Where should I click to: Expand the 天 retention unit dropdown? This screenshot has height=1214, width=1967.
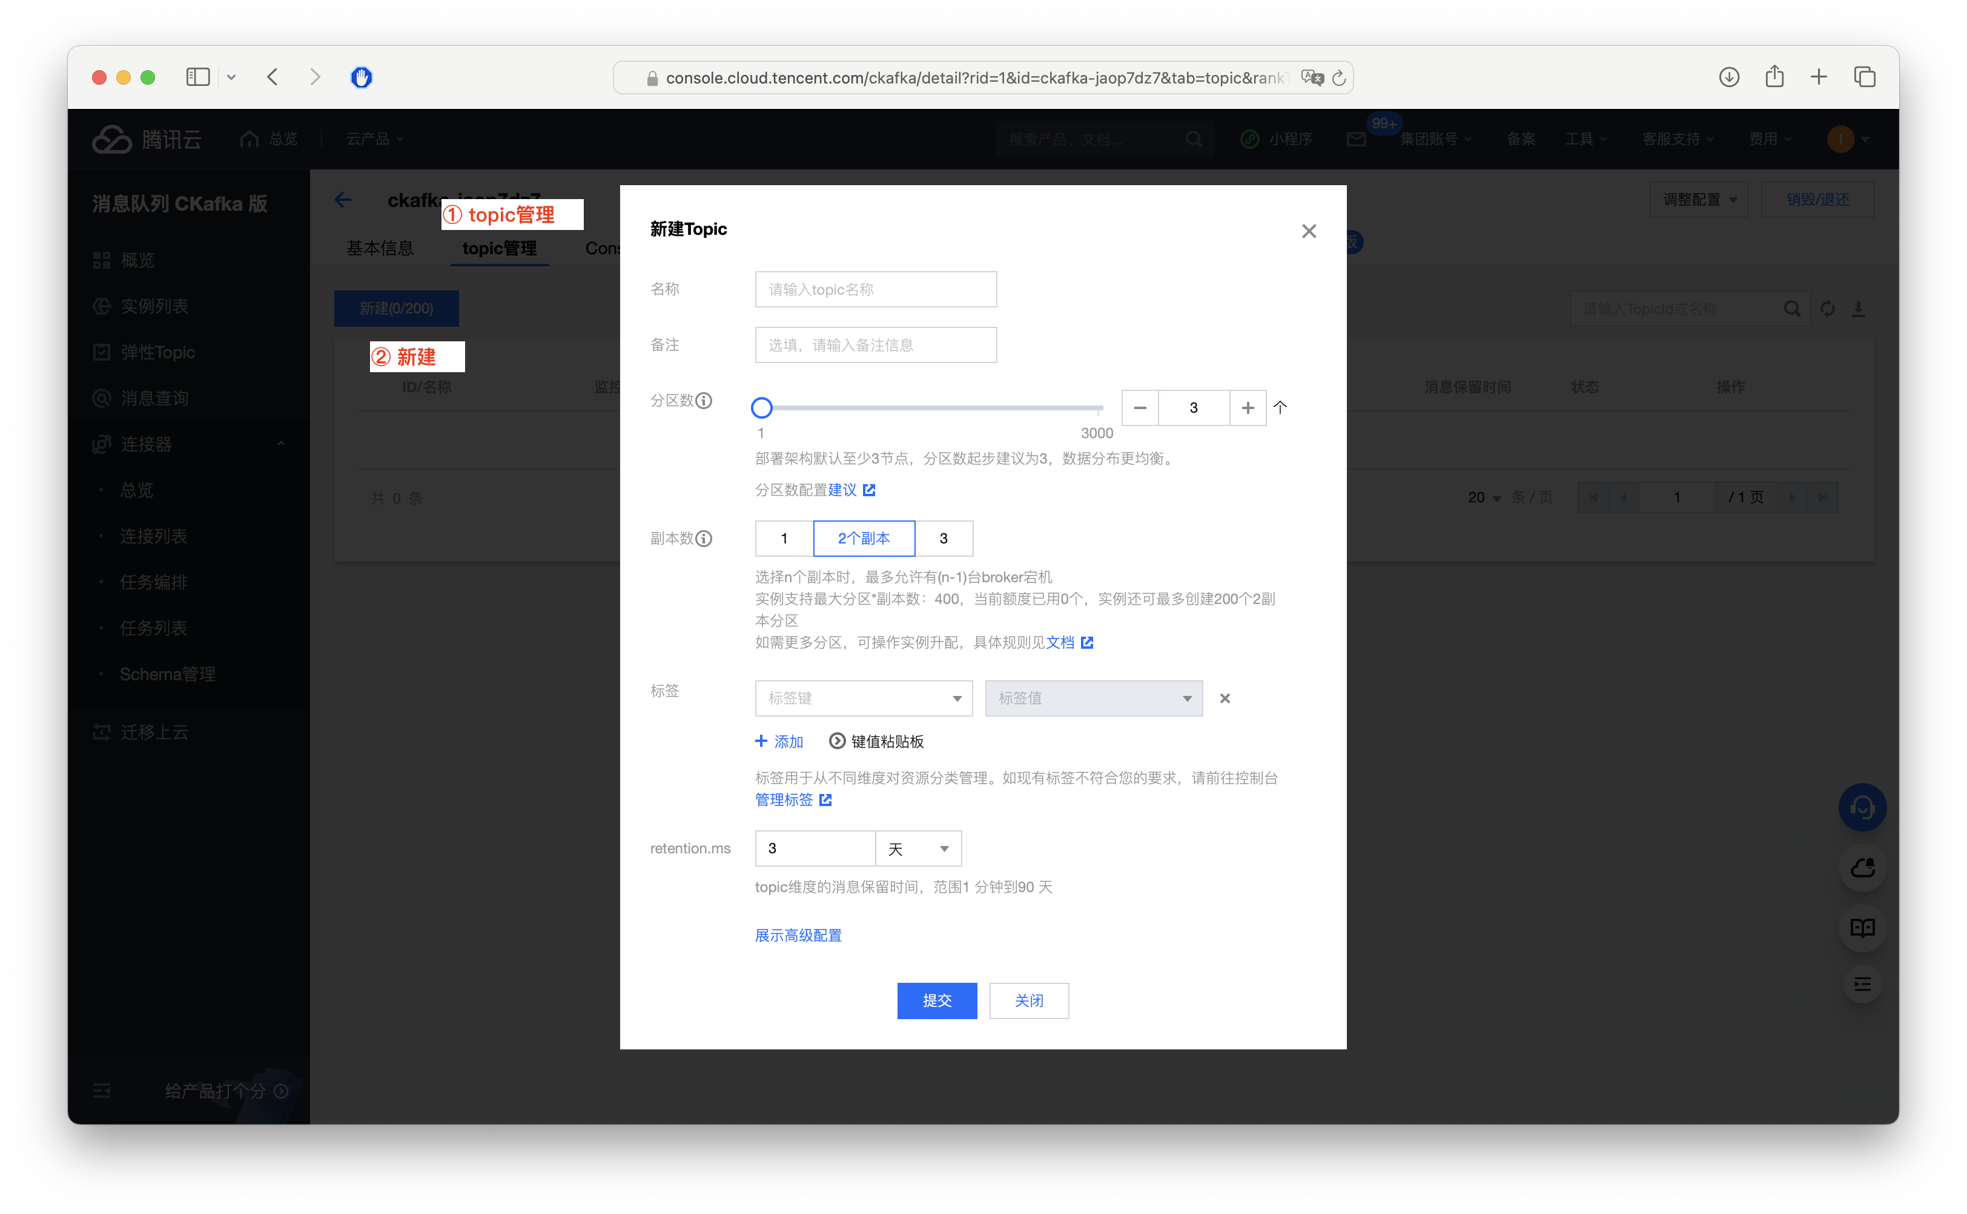tap(919, 848)
